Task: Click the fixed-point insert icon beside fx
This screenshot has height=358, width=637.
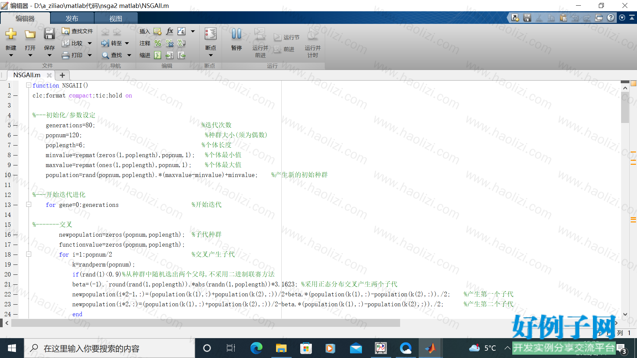Action: click(181, 31)
